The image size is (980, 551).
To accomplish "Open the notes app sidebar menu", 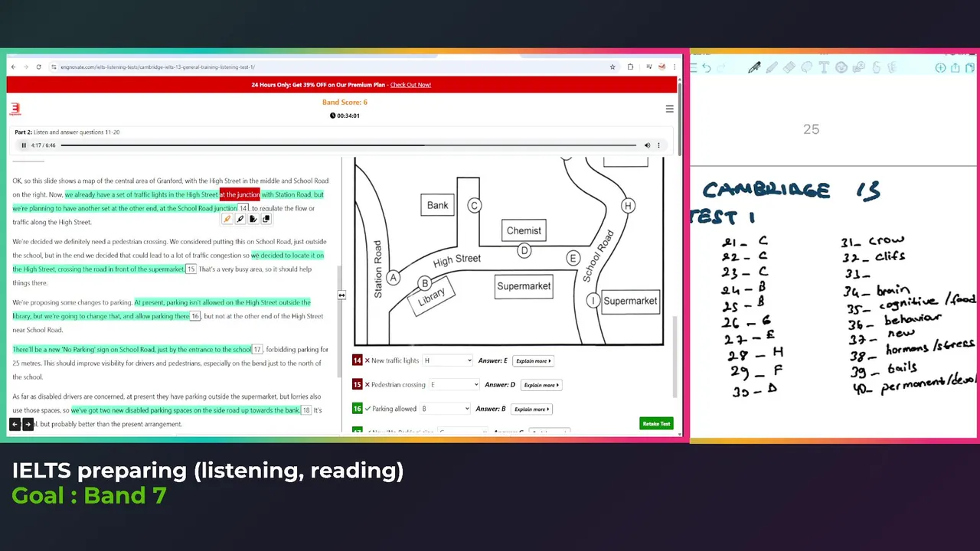I will click(694, 68).
